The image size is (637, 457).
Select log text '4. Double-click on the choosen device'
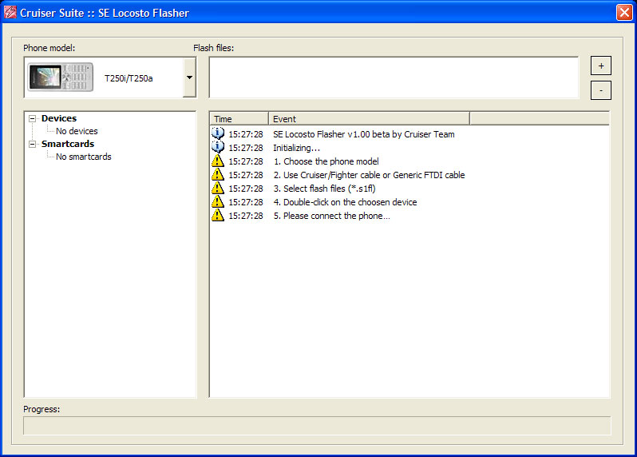click(345, 202)
